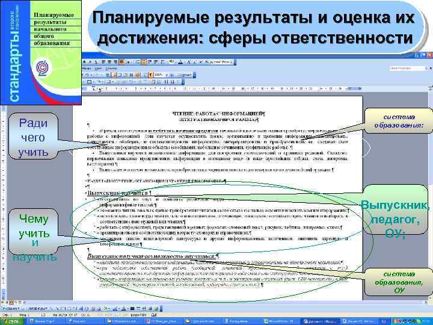Open the line spacing control
Viewport: 433px width, 325px height.
(128, 61)
